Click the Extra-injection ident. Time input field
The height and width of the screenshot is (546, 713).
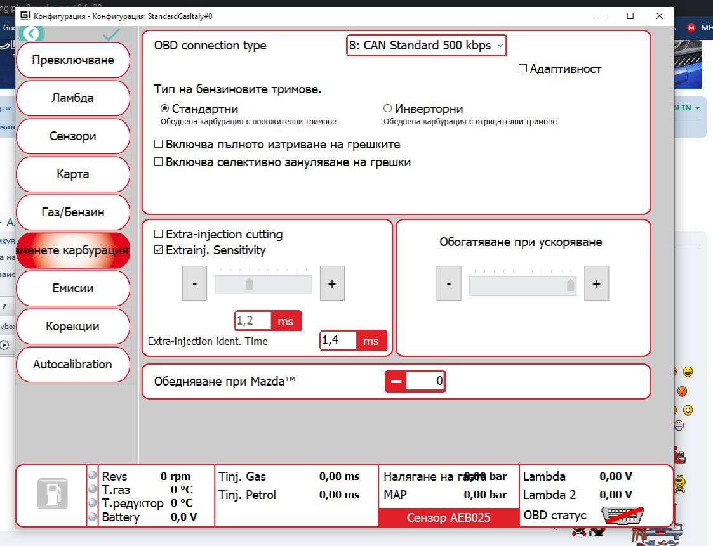pos(338,341)
